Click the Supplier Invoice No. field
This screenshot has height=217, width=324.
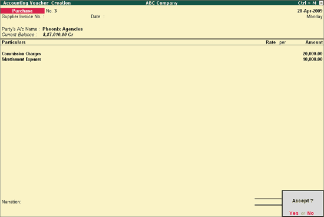pos(66,16)
